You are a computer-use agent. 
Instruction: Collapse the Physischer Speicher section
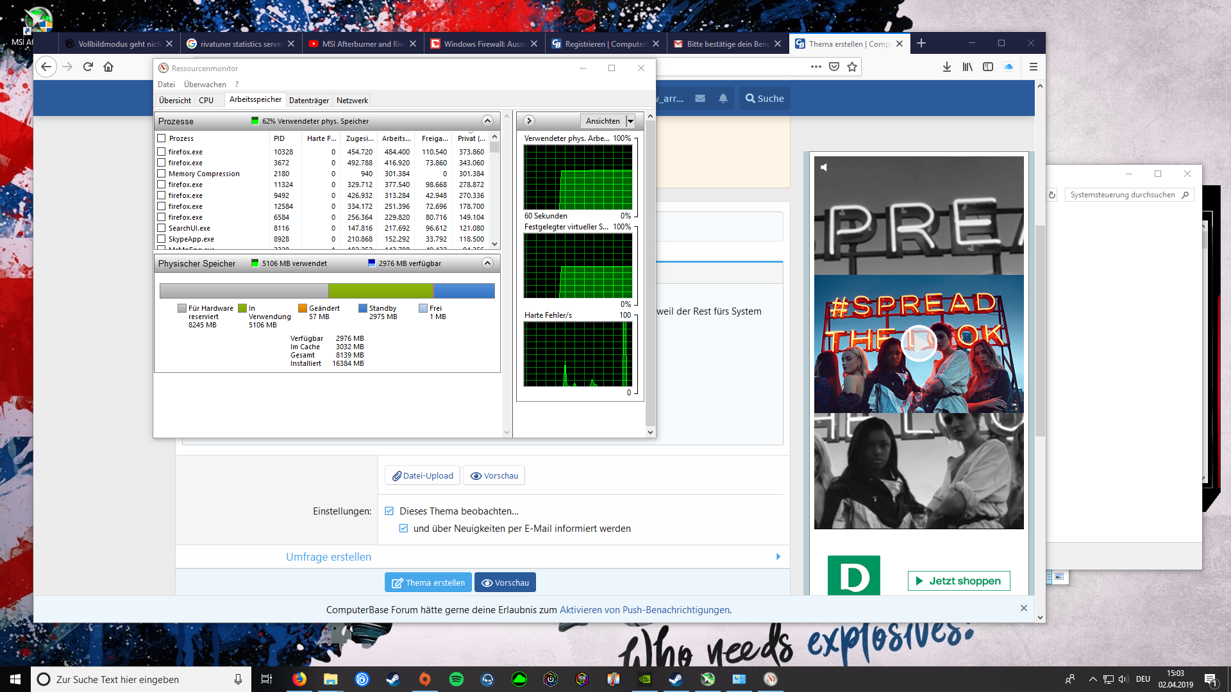pos(487,263)
